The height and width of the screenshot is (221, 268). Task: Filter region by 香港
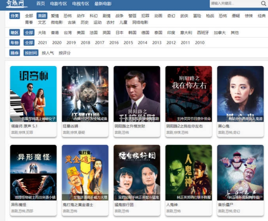click(x=55, y=32)
